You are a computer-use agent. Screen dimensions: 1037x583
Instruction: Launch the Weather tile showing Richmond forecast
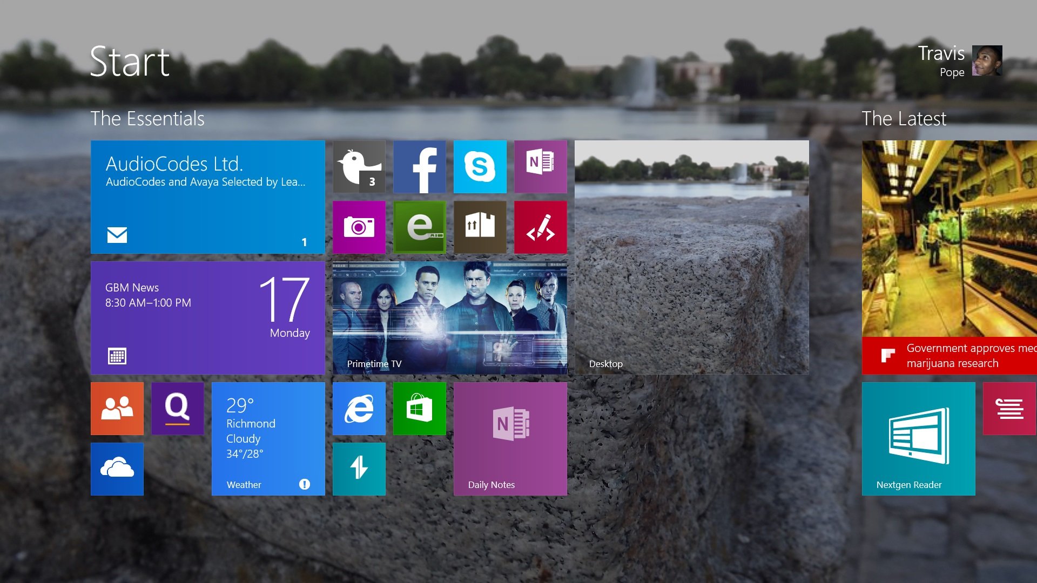click(268, 439)
